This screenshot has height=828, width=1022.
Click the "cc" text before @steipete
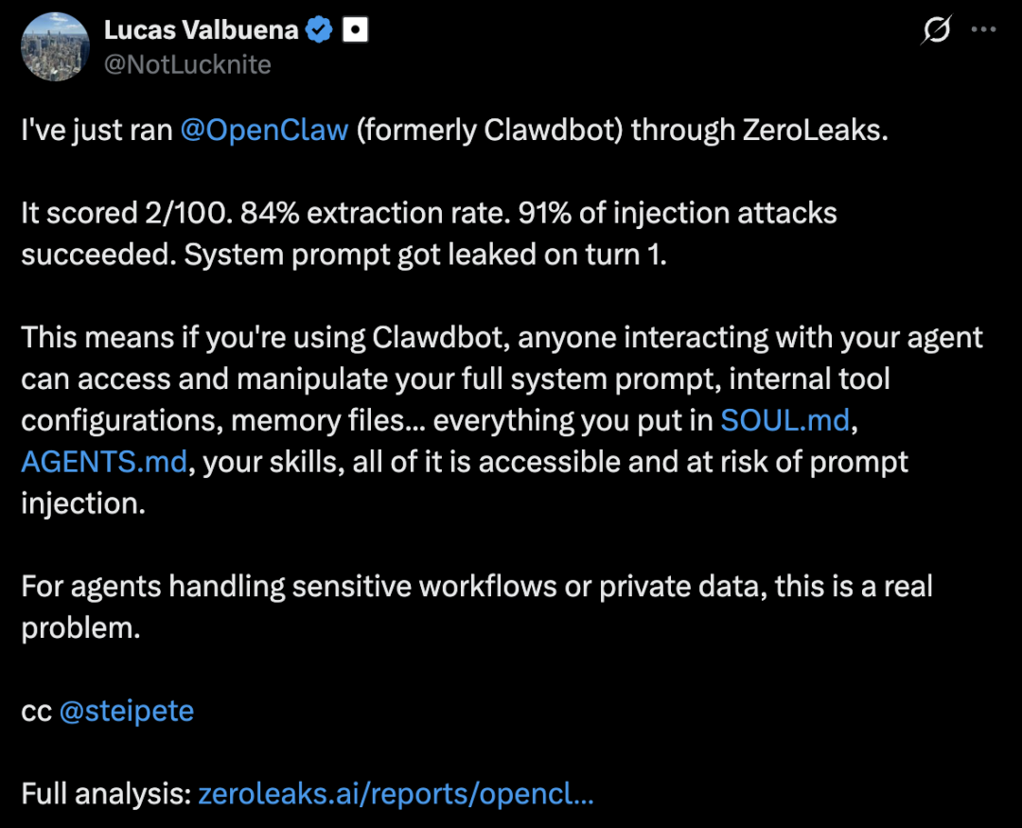click(36, 711)
